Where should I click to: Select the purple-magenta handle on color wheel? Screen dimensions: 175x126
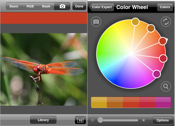point(157,74)
